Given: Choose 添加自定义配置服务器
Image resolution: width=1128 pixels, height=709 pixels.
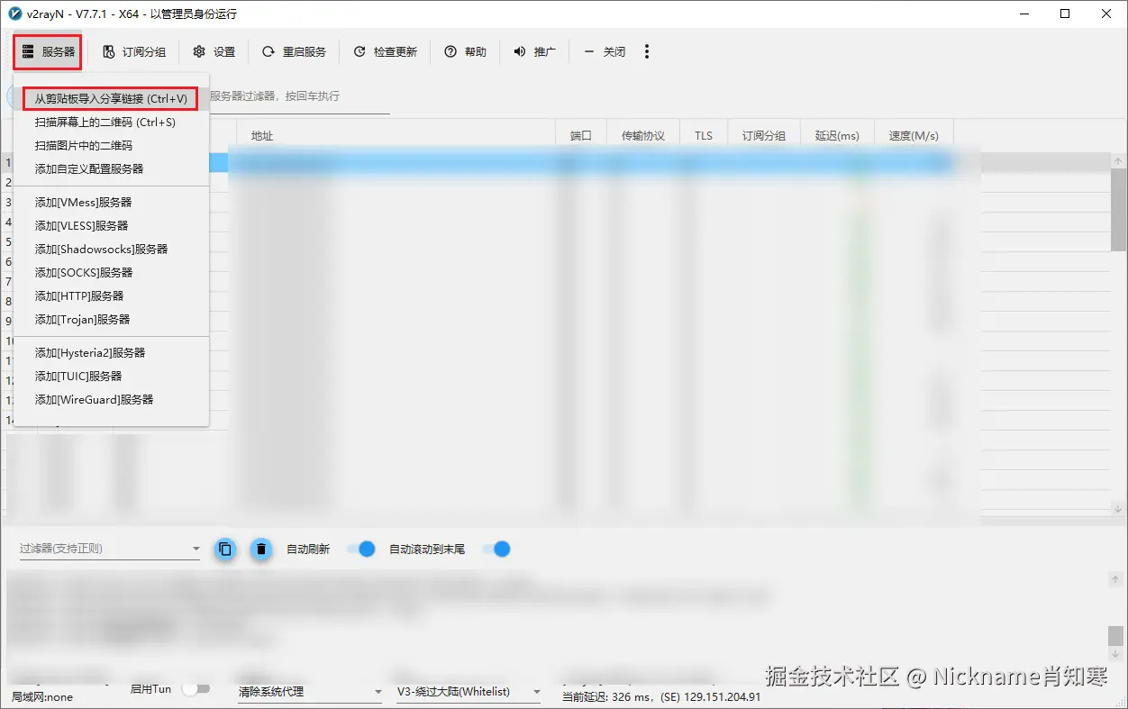Looking at the screenshot, I should (111, 168).
